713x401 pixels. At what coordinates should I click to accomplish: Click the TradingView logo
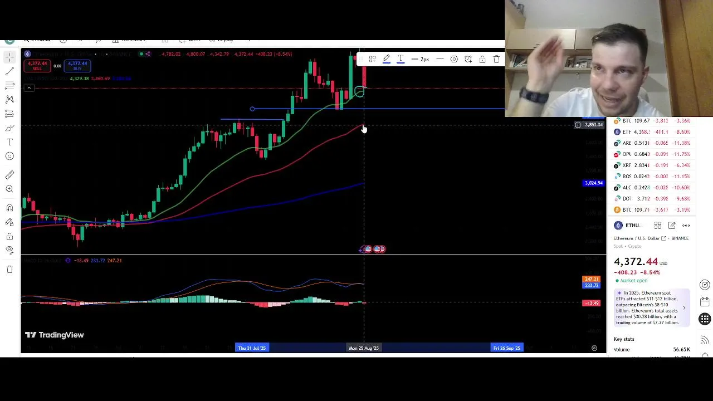click(55, 335)
